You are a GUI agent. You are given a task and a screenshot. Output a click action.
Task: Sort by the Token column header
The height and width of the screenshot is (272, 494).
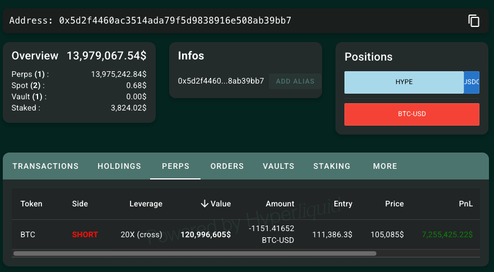pyautogui.click(x=31, y=204)
